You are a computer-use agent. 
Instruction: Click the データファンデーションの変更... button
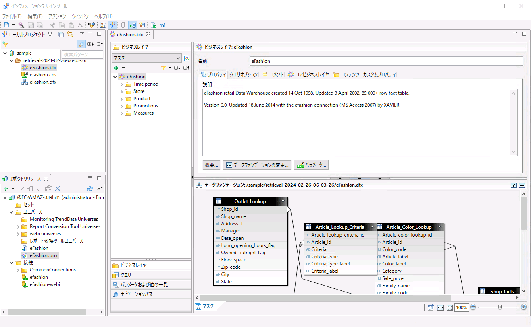click(x=257, y=165)
